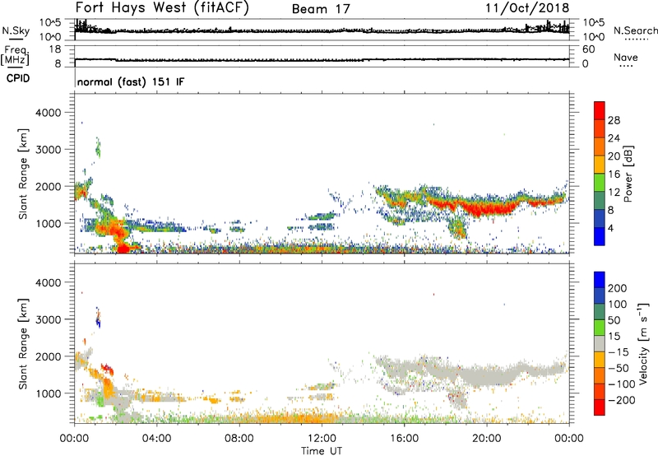Screen dimensions: 658x456
Task: Click the isolated green echo near 3000 km in power panel
Action: tap(98, 148)
